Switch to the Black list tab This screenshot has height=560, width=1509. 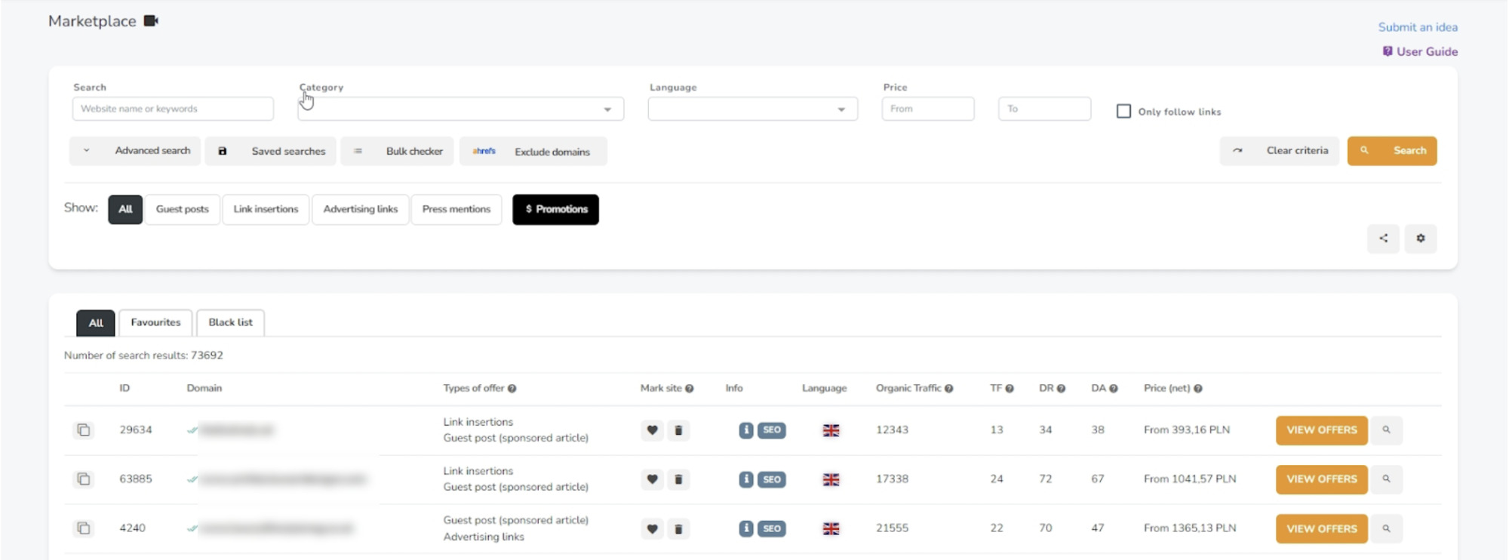click(230, 322)
